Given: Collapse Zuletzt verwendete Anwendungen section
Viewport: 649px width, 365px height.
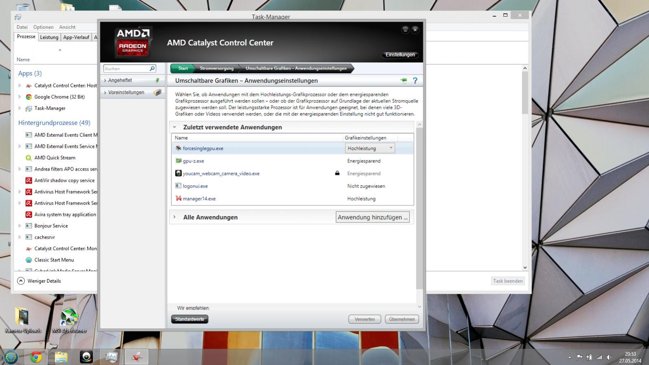Looking at the screenshot, I should point(175,127).
